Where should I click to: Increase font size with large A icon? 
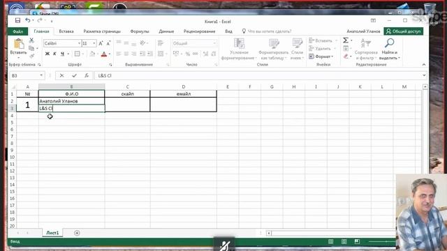tap(101, 43)
